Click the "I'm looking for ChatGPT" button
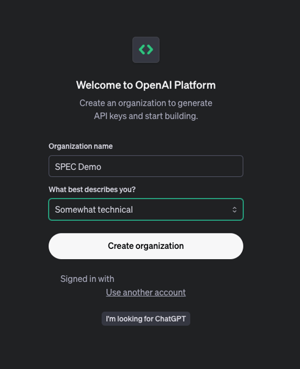 tap(146, 319)
